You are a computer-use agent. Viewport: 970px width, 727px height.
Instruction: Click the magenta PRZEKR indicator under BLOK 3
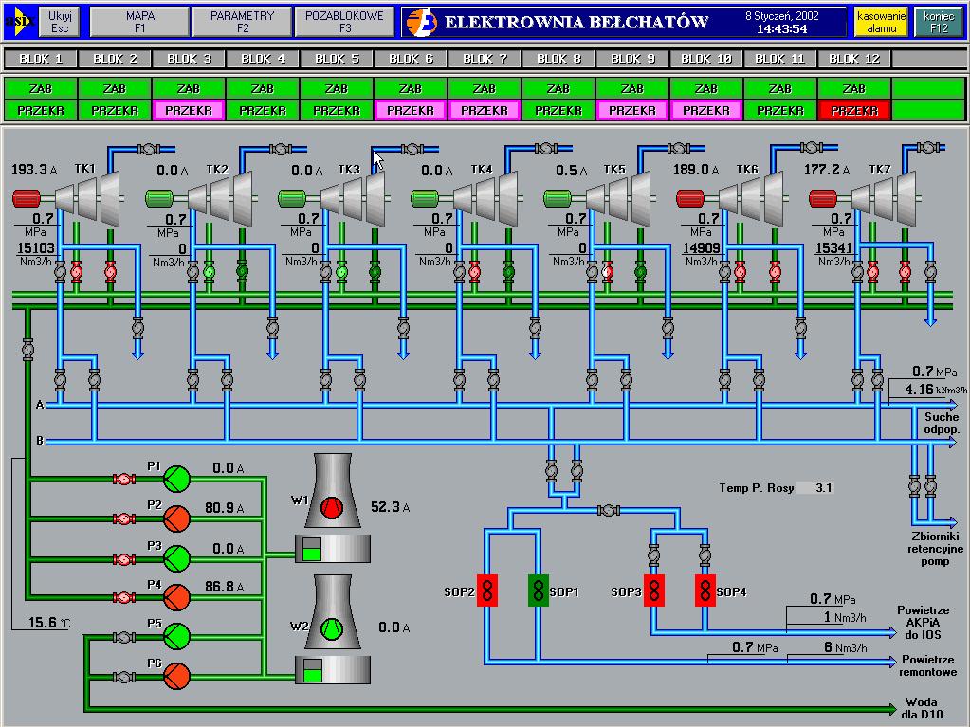tap(189, 111)
